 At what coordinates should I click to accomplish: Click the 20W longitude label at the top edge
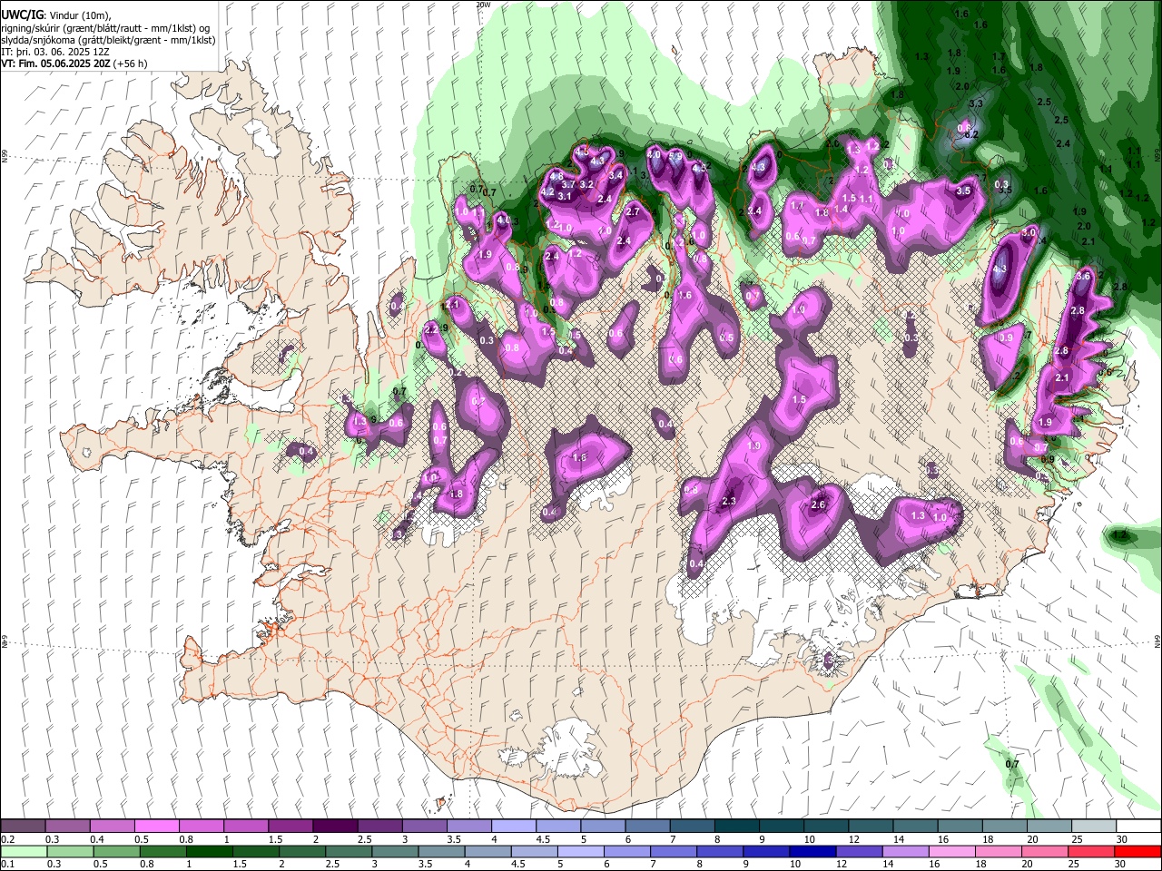(x=483, y=5)
